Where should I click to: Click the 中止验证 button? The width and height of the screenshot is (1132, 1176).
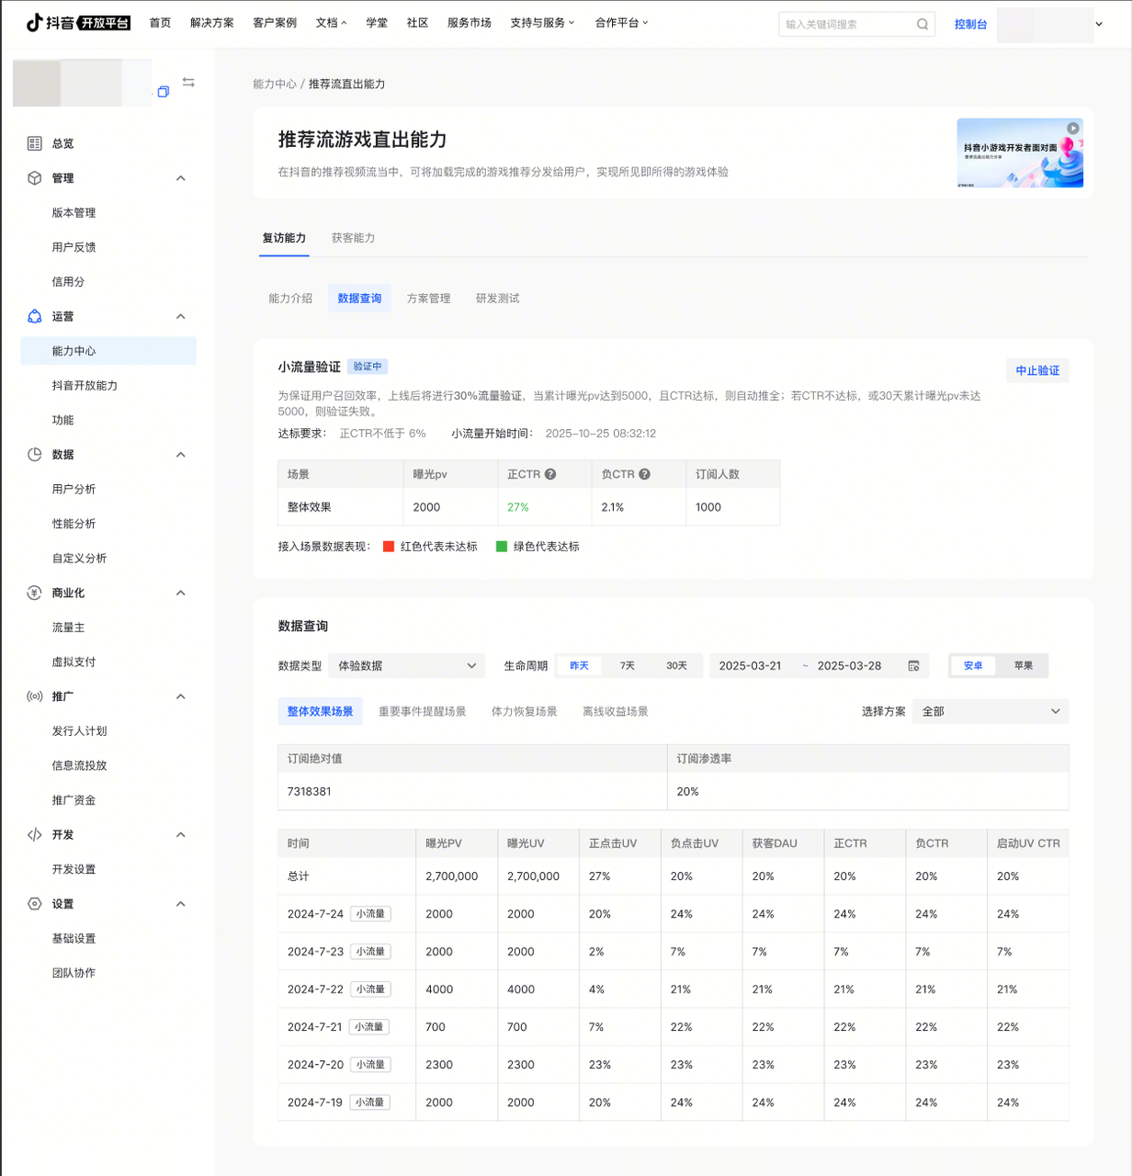point(1037,370)
